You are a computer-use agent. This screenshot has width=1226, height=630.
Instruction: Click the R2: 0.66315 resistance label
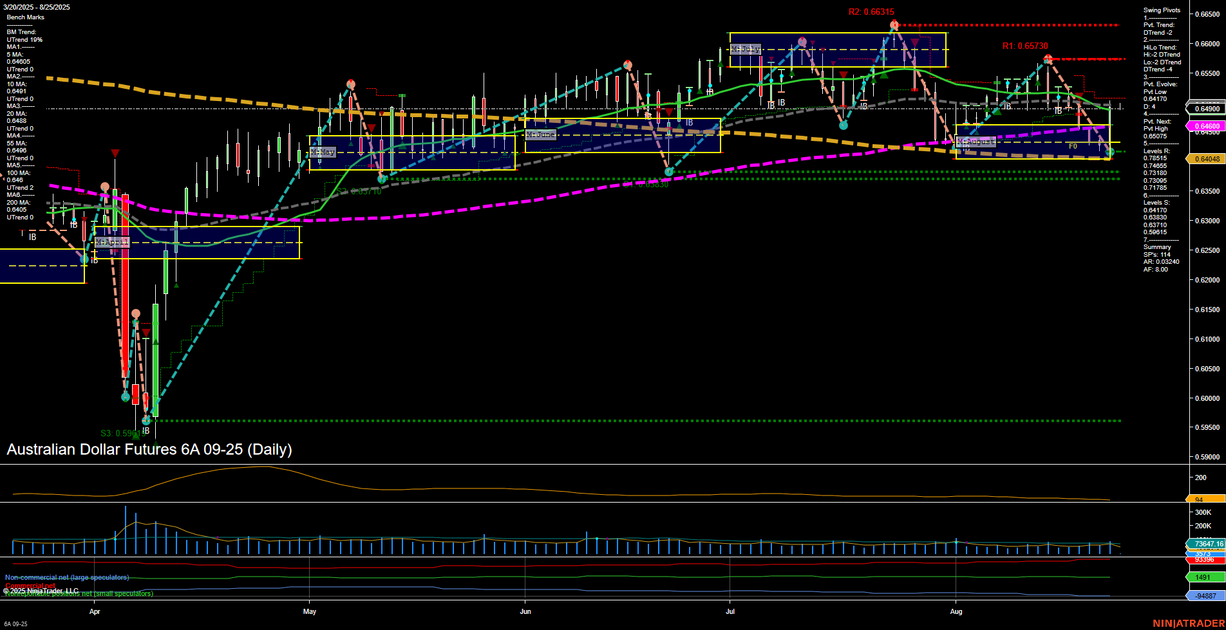click(870, 12)
